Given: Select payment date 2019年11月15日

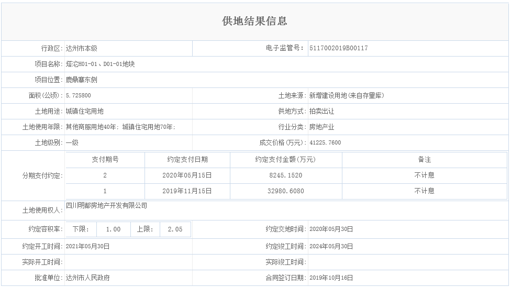Looking at the screenshot, I should coord(187,191).
